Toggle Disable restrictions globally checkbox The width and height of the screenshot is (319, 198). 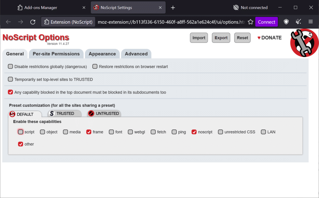pyautogui.click(x=10, y=66)
